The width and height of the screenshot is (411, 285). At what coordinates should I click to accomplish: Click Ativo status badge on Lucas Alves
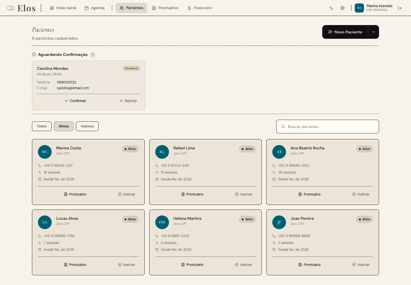pos(130,219)
